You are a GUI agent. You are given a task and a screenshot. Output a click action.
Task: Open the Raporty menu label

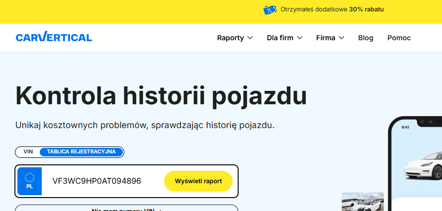[230, 38]
